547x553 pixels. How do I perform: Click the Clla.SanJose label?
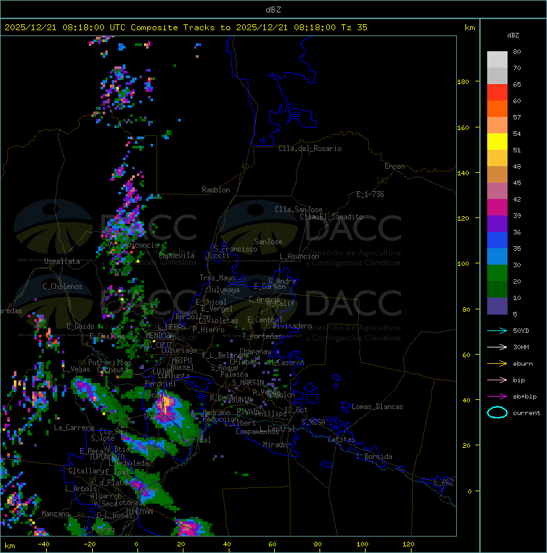point(298,210)
